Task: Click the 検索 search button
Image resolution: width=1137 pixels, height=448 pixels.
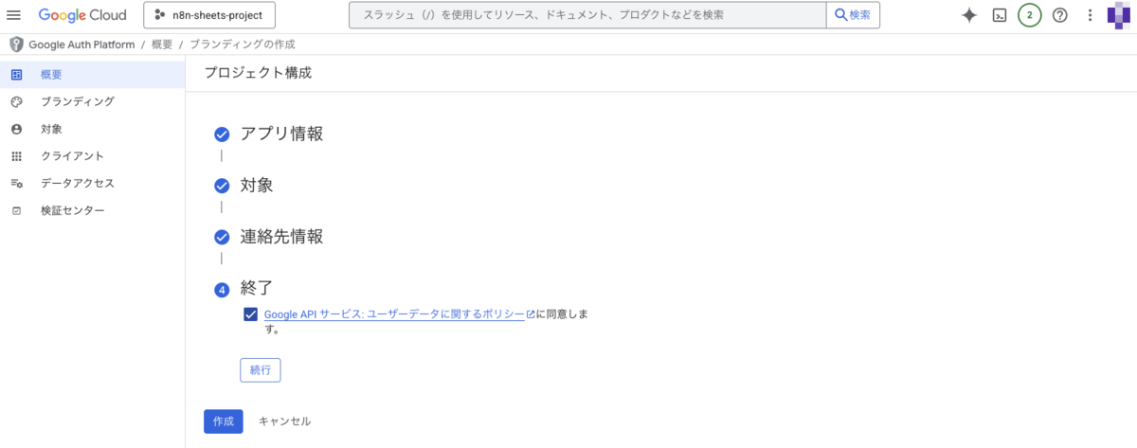Action: click(x=853, y=15)
